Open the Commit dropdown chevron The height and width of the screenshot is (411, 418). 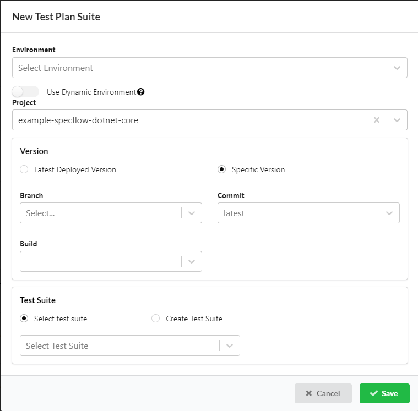(x=389, y=213)
